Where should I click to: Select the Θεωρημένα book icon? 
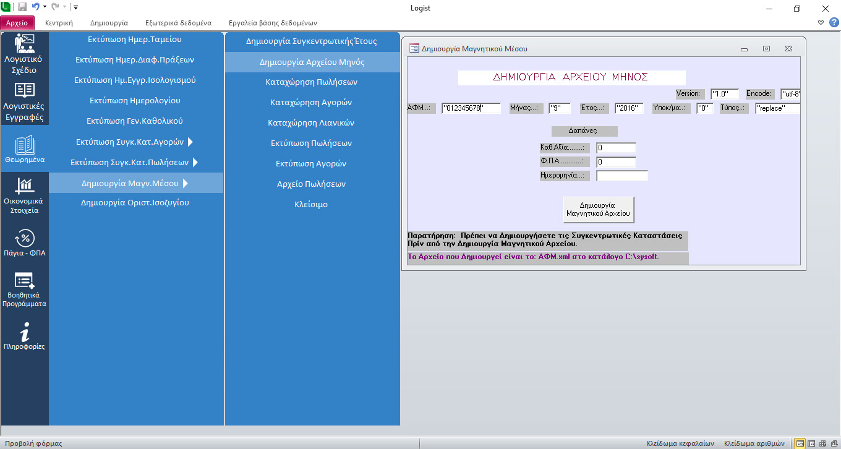click(25, 149)
